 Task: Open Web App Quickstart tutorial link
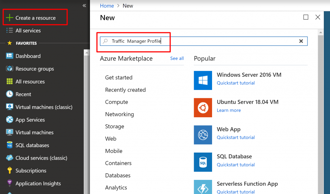pyautogui.click(x=236, y=137)
